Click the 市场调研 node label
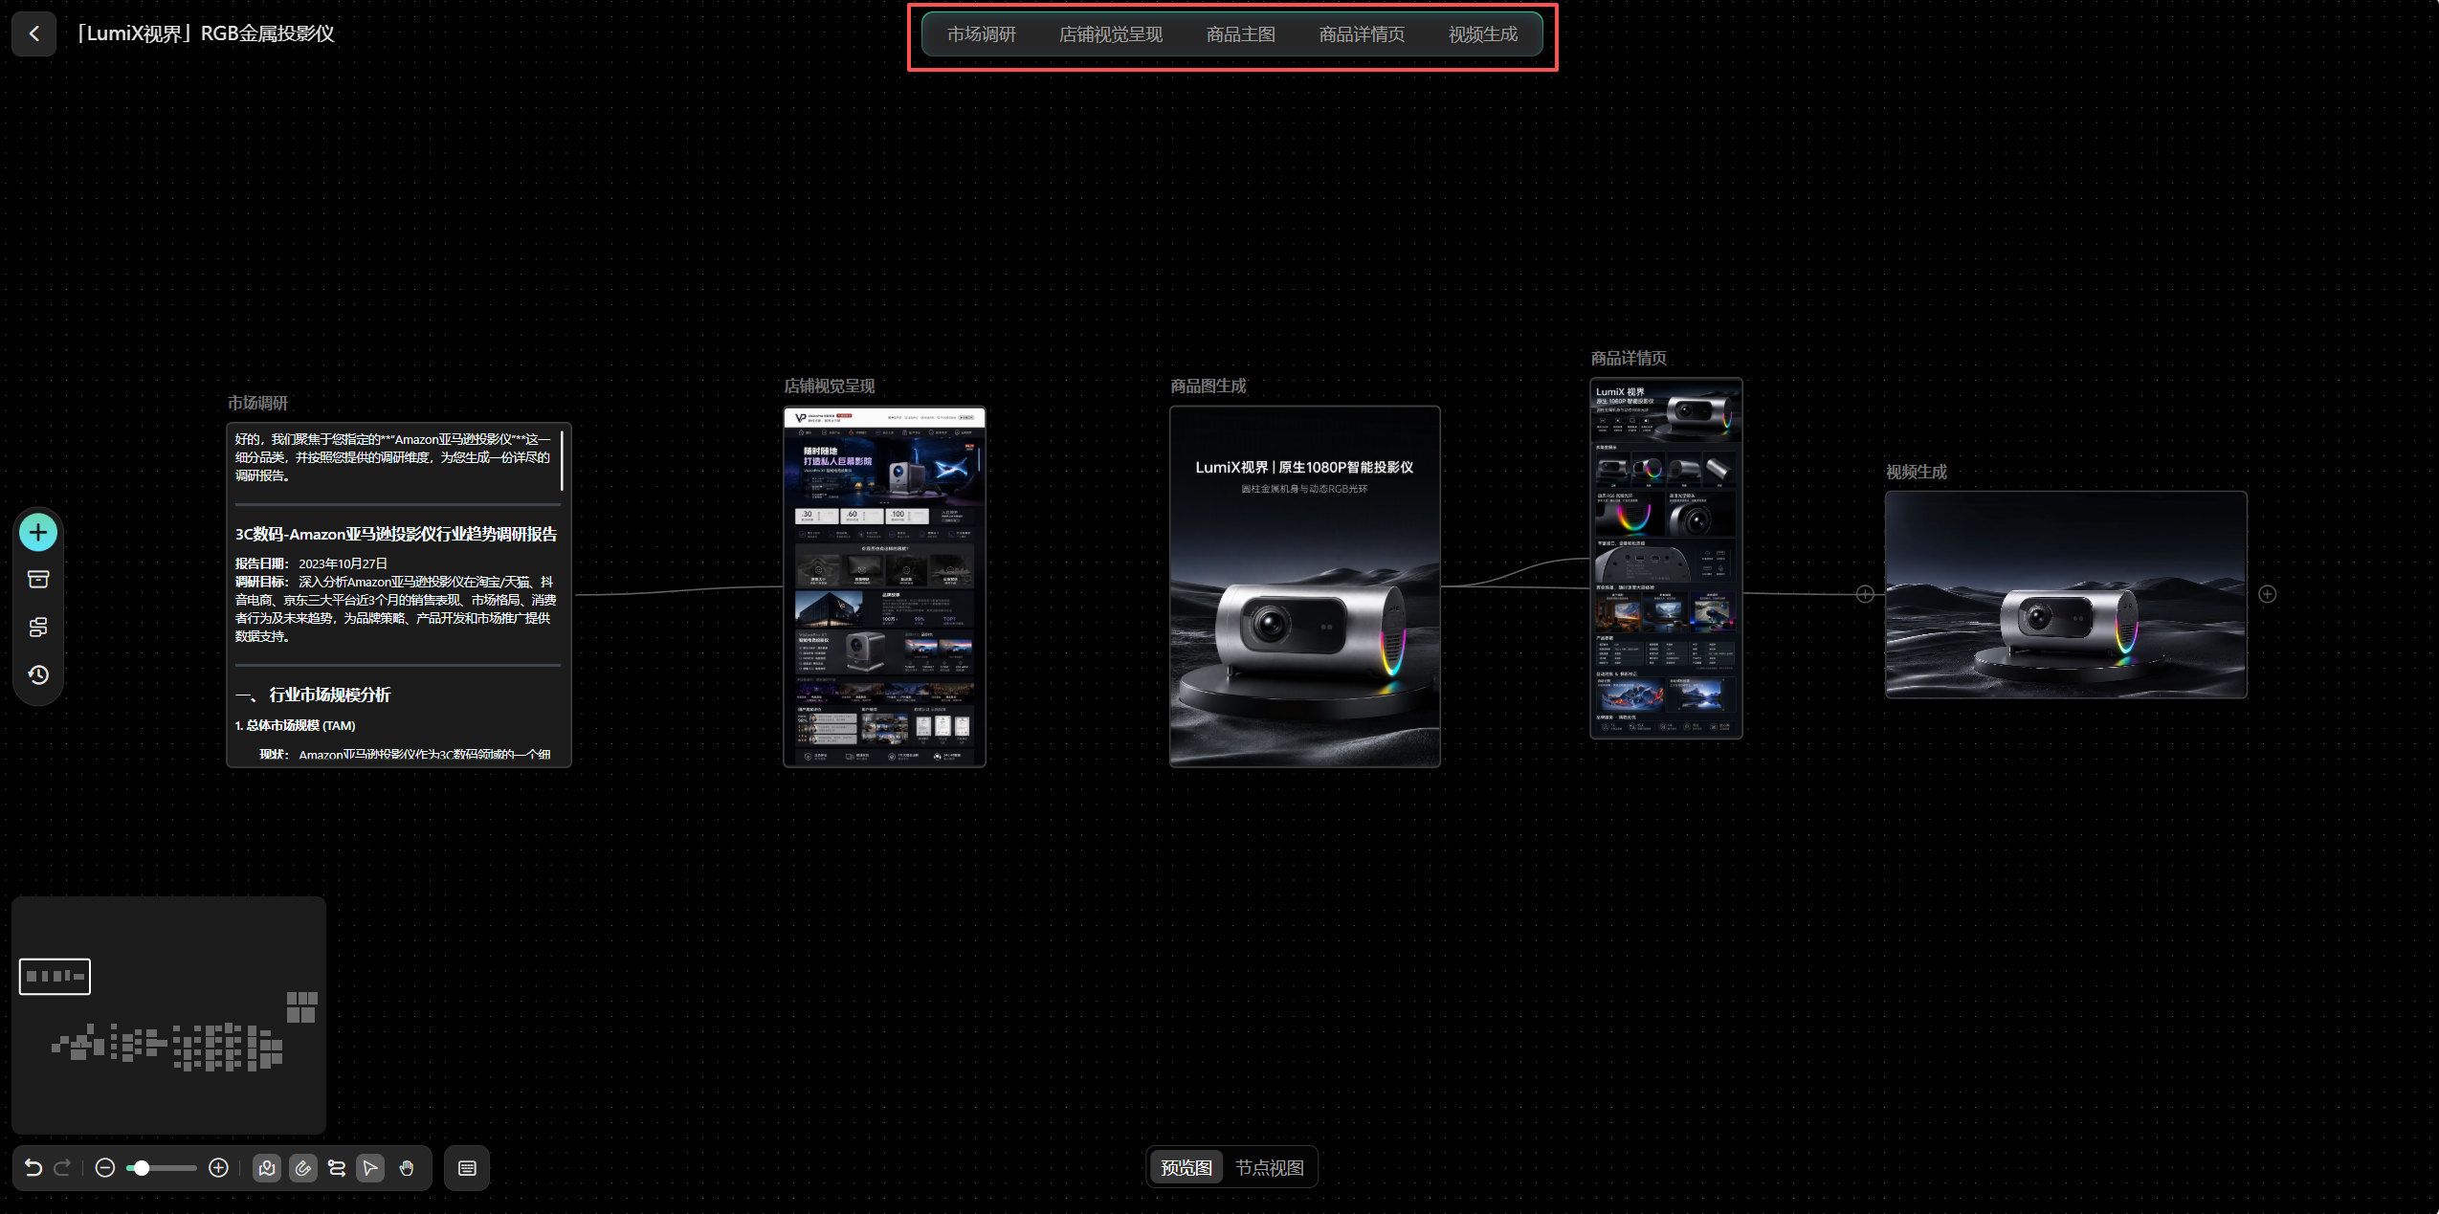 pos(257,404)
